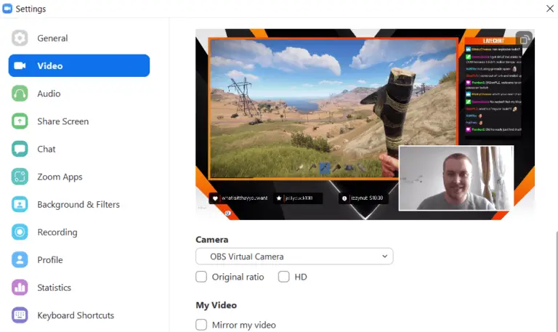Go to Recording settings

point(79,232)
